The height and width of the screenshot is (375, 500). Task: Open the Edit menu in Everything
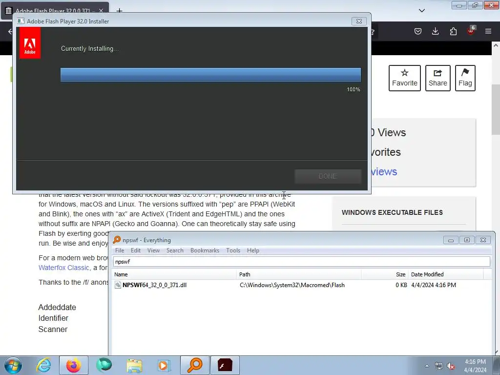(136, 250)
